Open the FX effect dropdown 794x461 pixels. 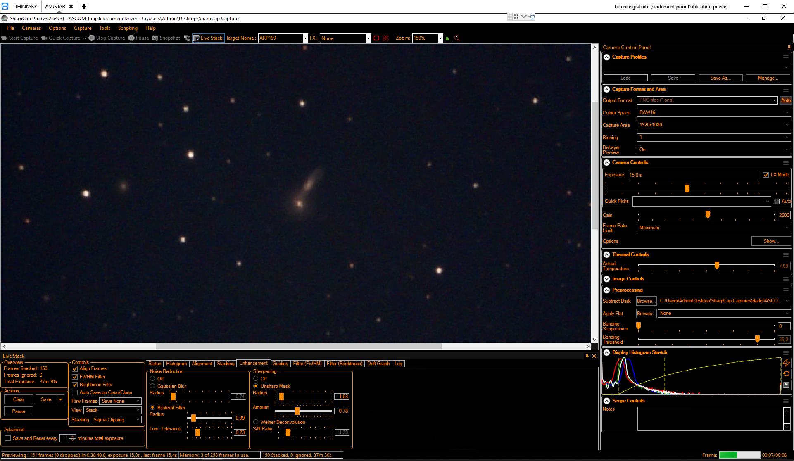pos(368,38)
